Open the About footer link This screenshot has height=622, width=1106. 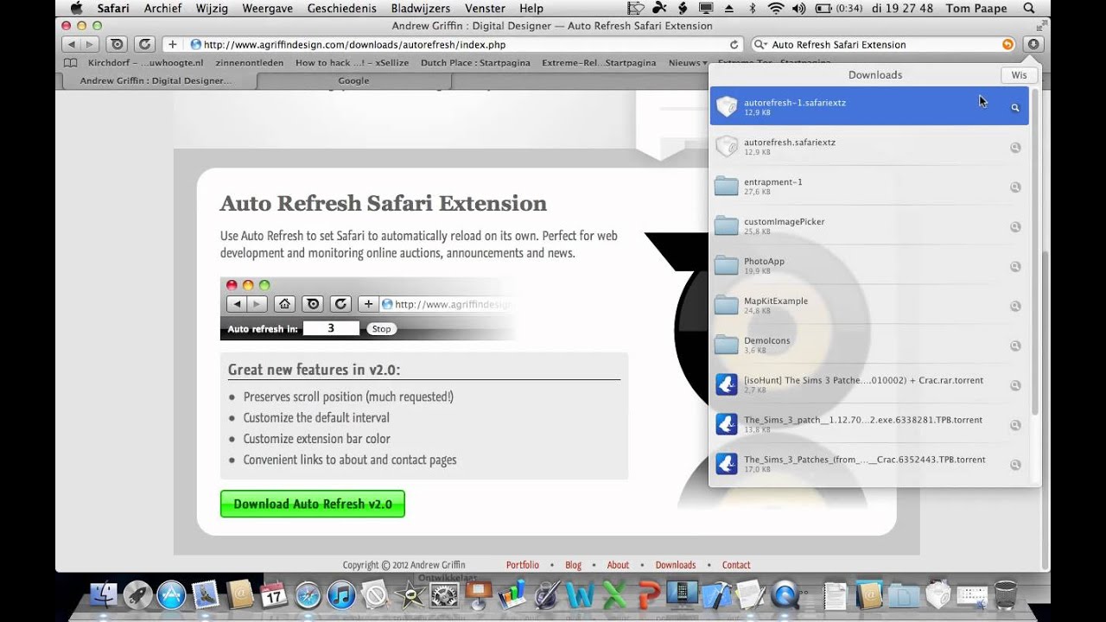[x=618, y=565]
